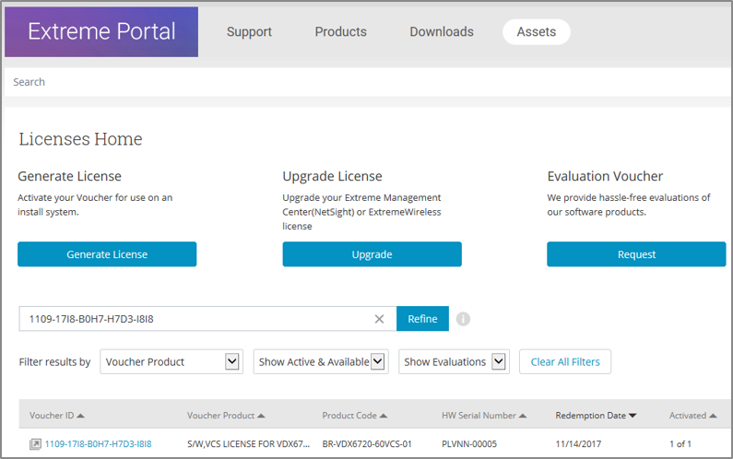The height and width of the screenshot is (459, 733).
Task: Sort by Voucher ID column arrow
Action: (x=81, y=416)
